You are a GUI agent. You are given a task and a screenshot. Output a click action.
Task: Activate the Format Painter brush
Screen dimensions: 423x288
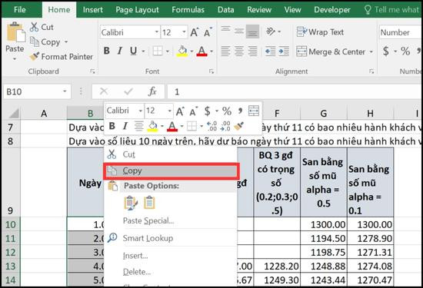coord(62,57)
